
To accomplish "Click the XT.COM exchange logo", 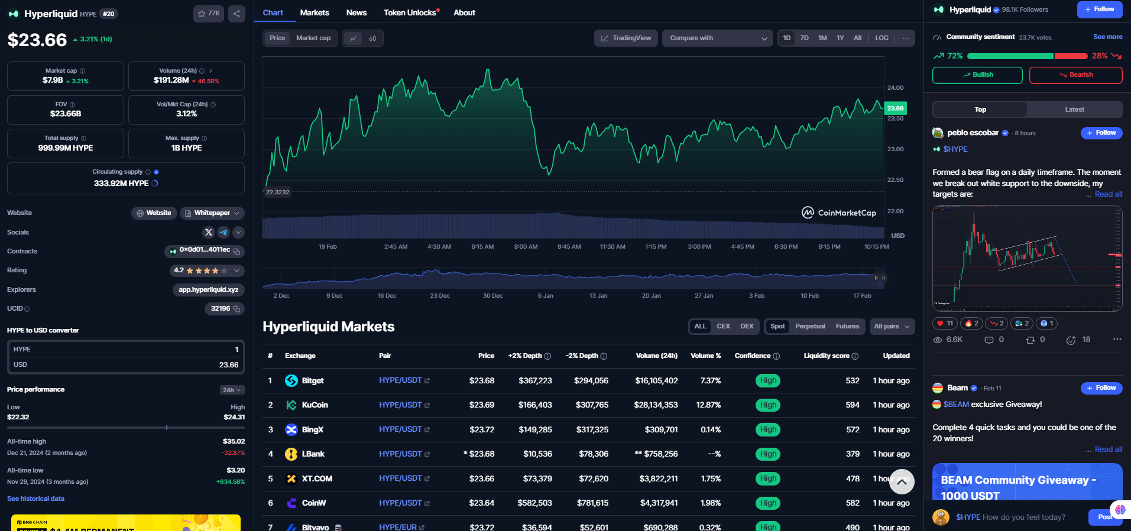I will [x=291, y=479].
